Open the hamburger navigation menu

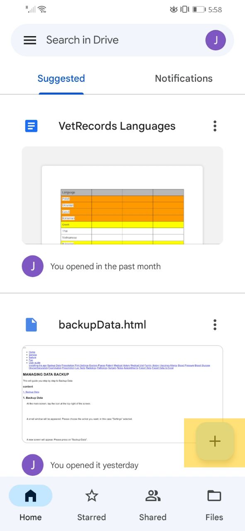pyautogui.click(x=30, y=40)
